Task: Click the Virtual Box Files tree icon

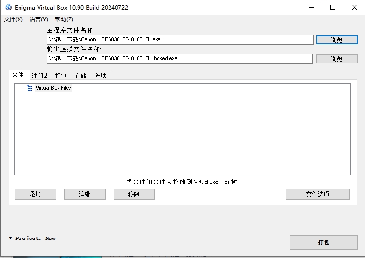Action: pyautogui.click(x=30, y=88)
